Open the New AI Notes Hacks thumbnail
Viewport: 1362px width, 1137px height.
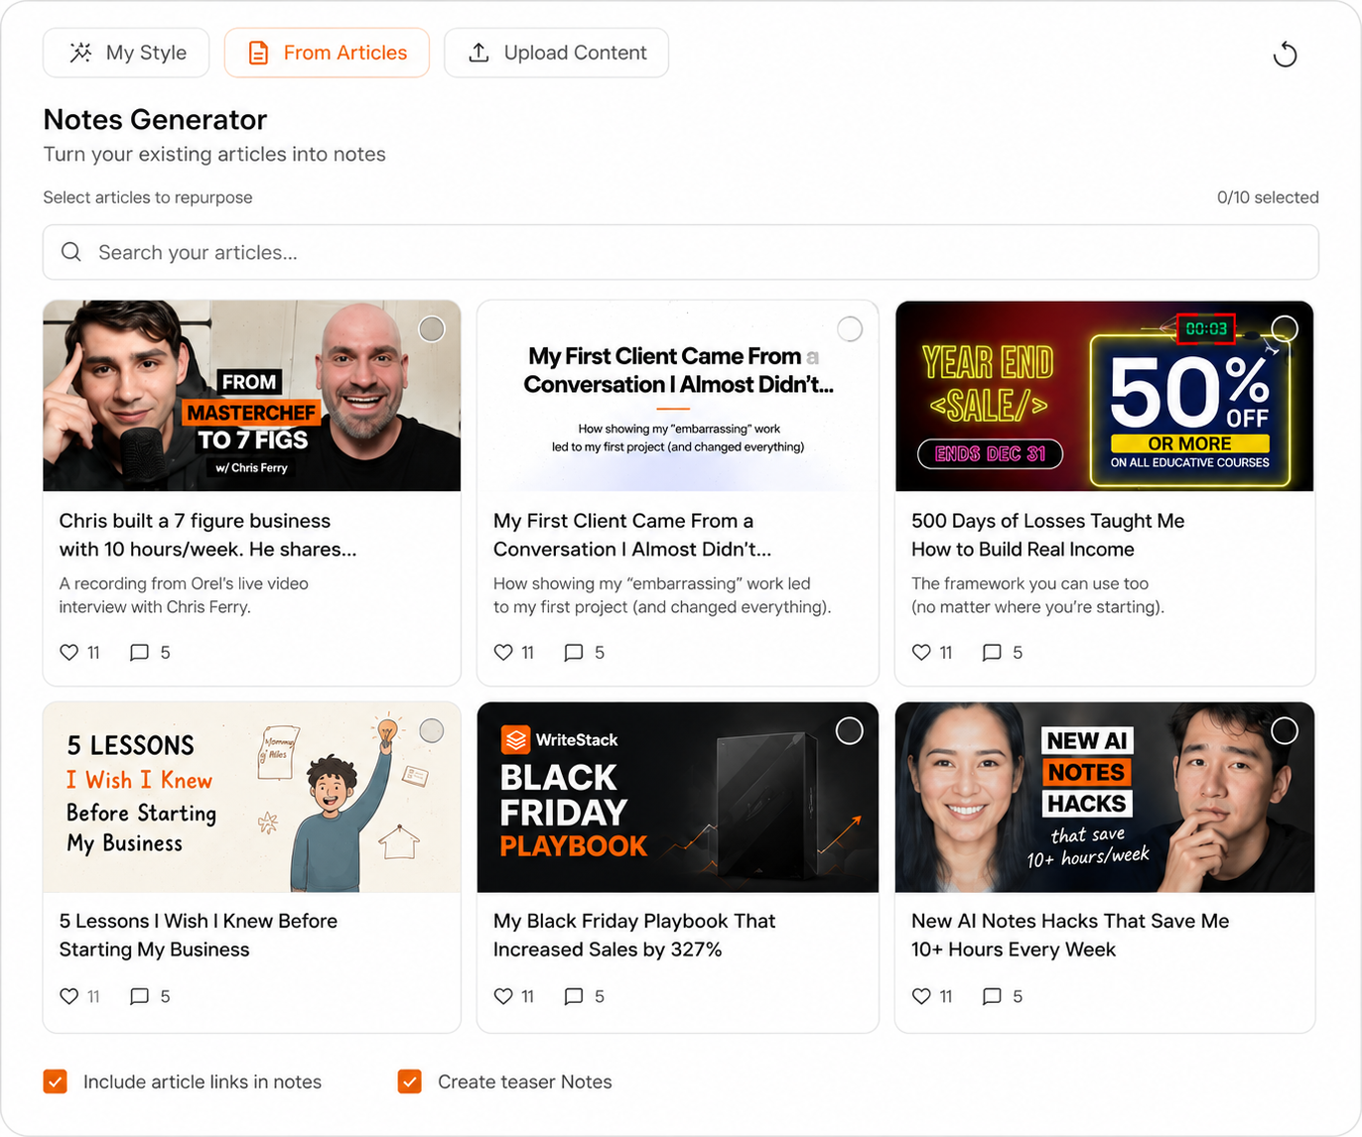[x=1105, y=798]
